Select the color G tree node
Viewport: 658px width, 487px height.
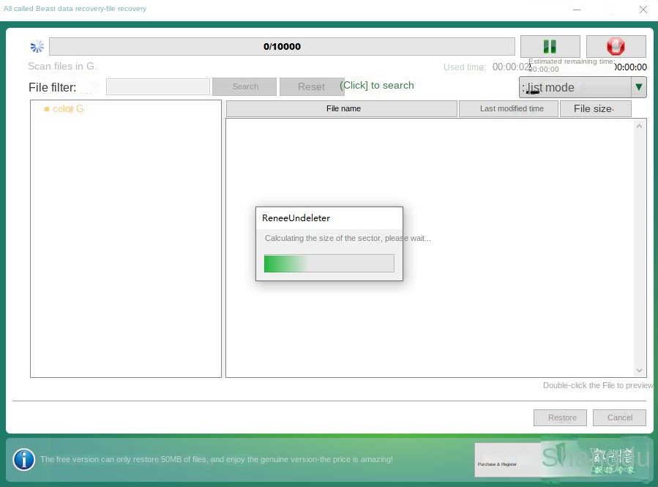click(68, 109)
